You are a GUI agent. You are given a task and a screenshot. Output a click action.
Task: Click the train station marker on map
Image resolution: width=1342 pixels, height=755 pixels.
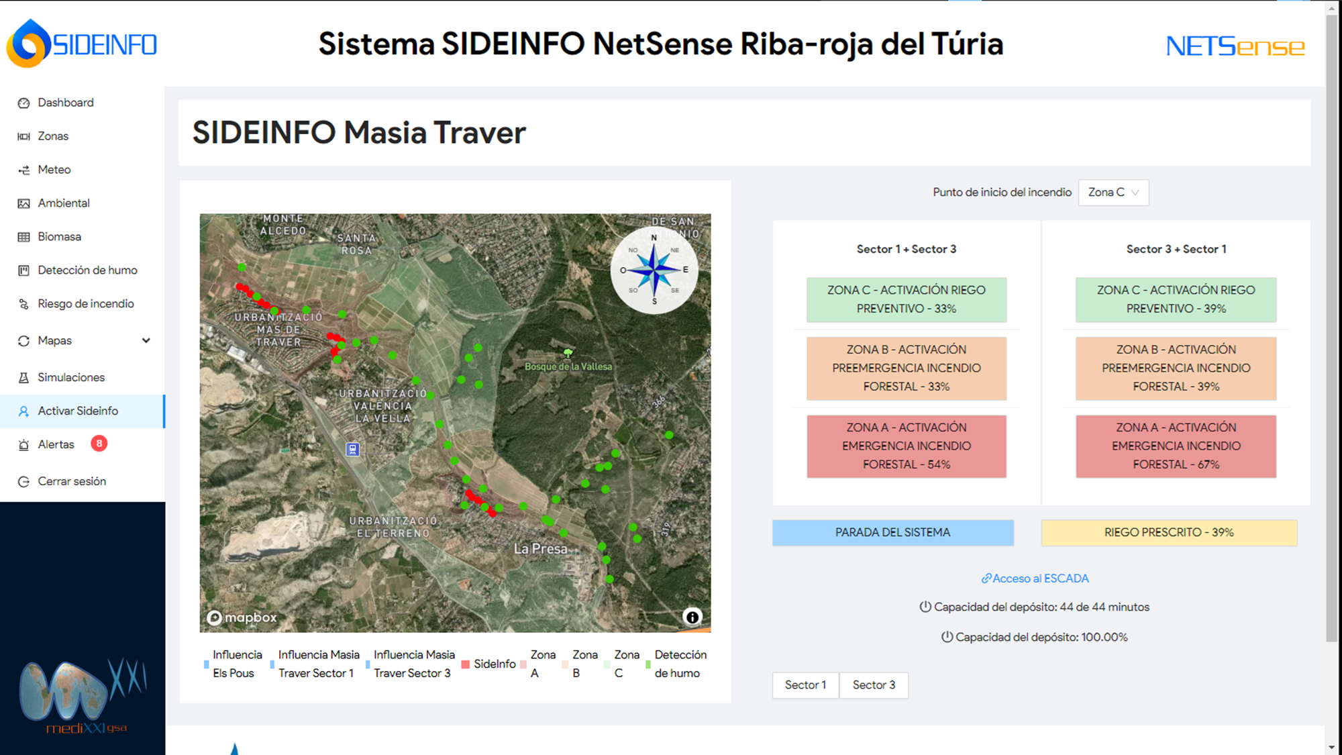[352, 449]
